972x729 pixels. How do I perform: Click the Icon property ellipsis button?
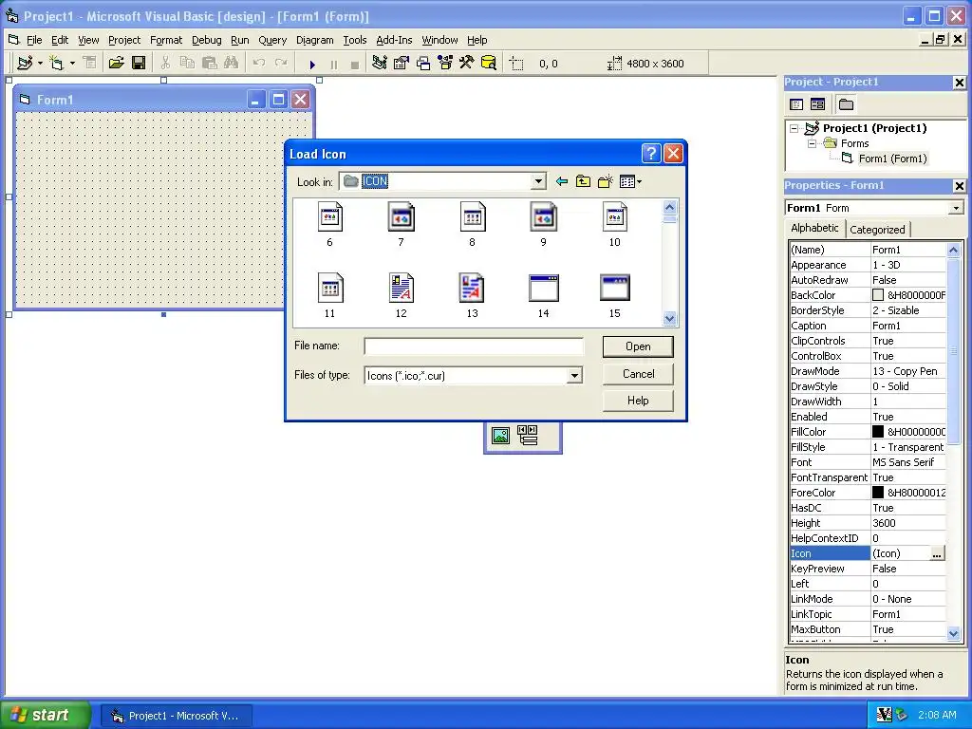point(937,553)
